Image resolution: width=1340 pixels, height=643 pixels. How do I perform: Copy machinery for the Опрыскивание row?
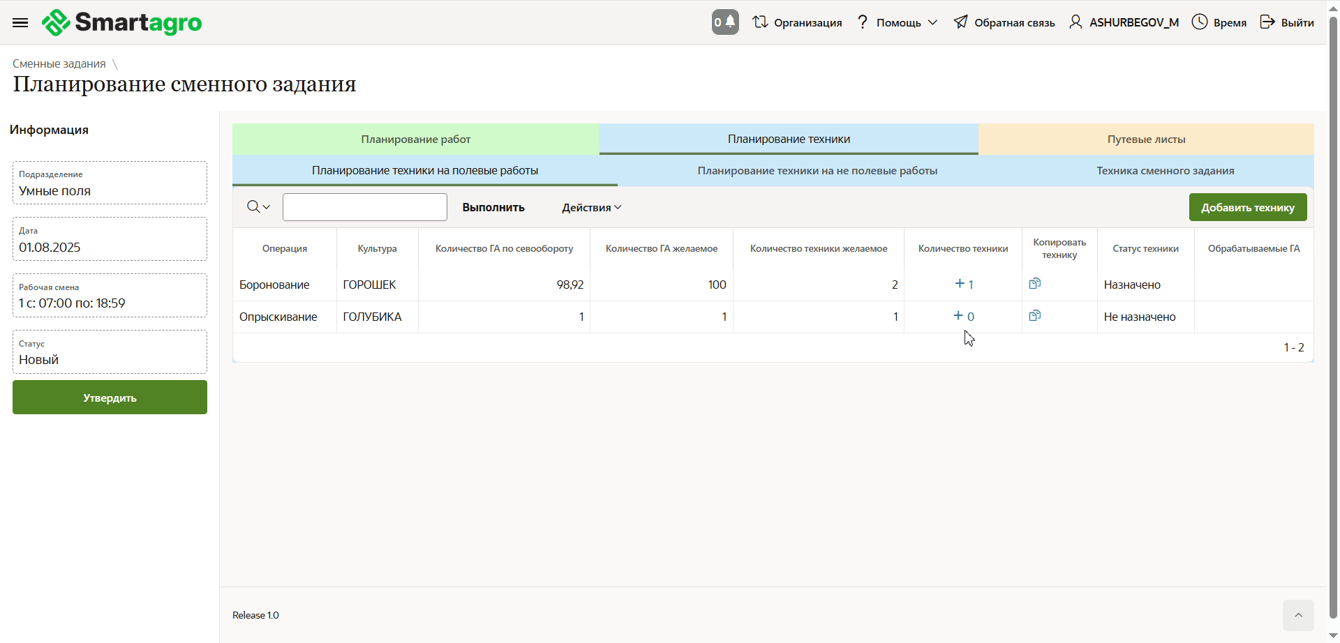coord(1035,316)
